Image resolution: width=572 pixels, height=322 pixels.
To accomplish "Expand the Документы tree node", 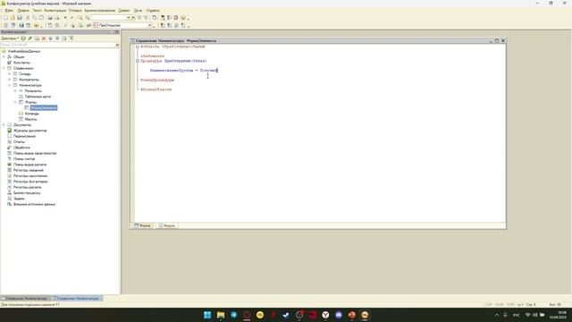I will coord(4,125).
